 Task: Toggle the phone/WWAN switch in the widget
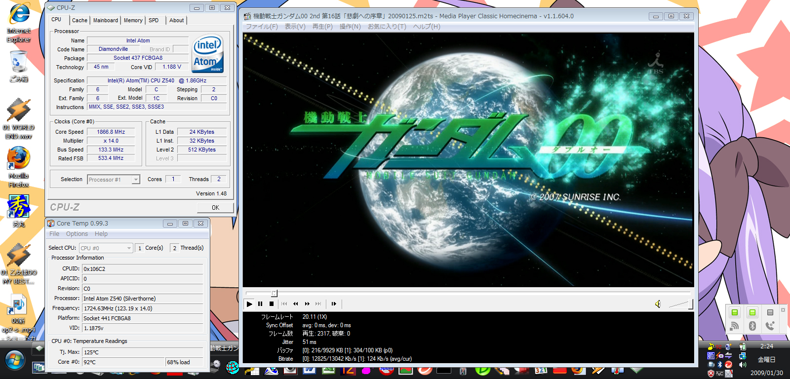click(770, 313)
